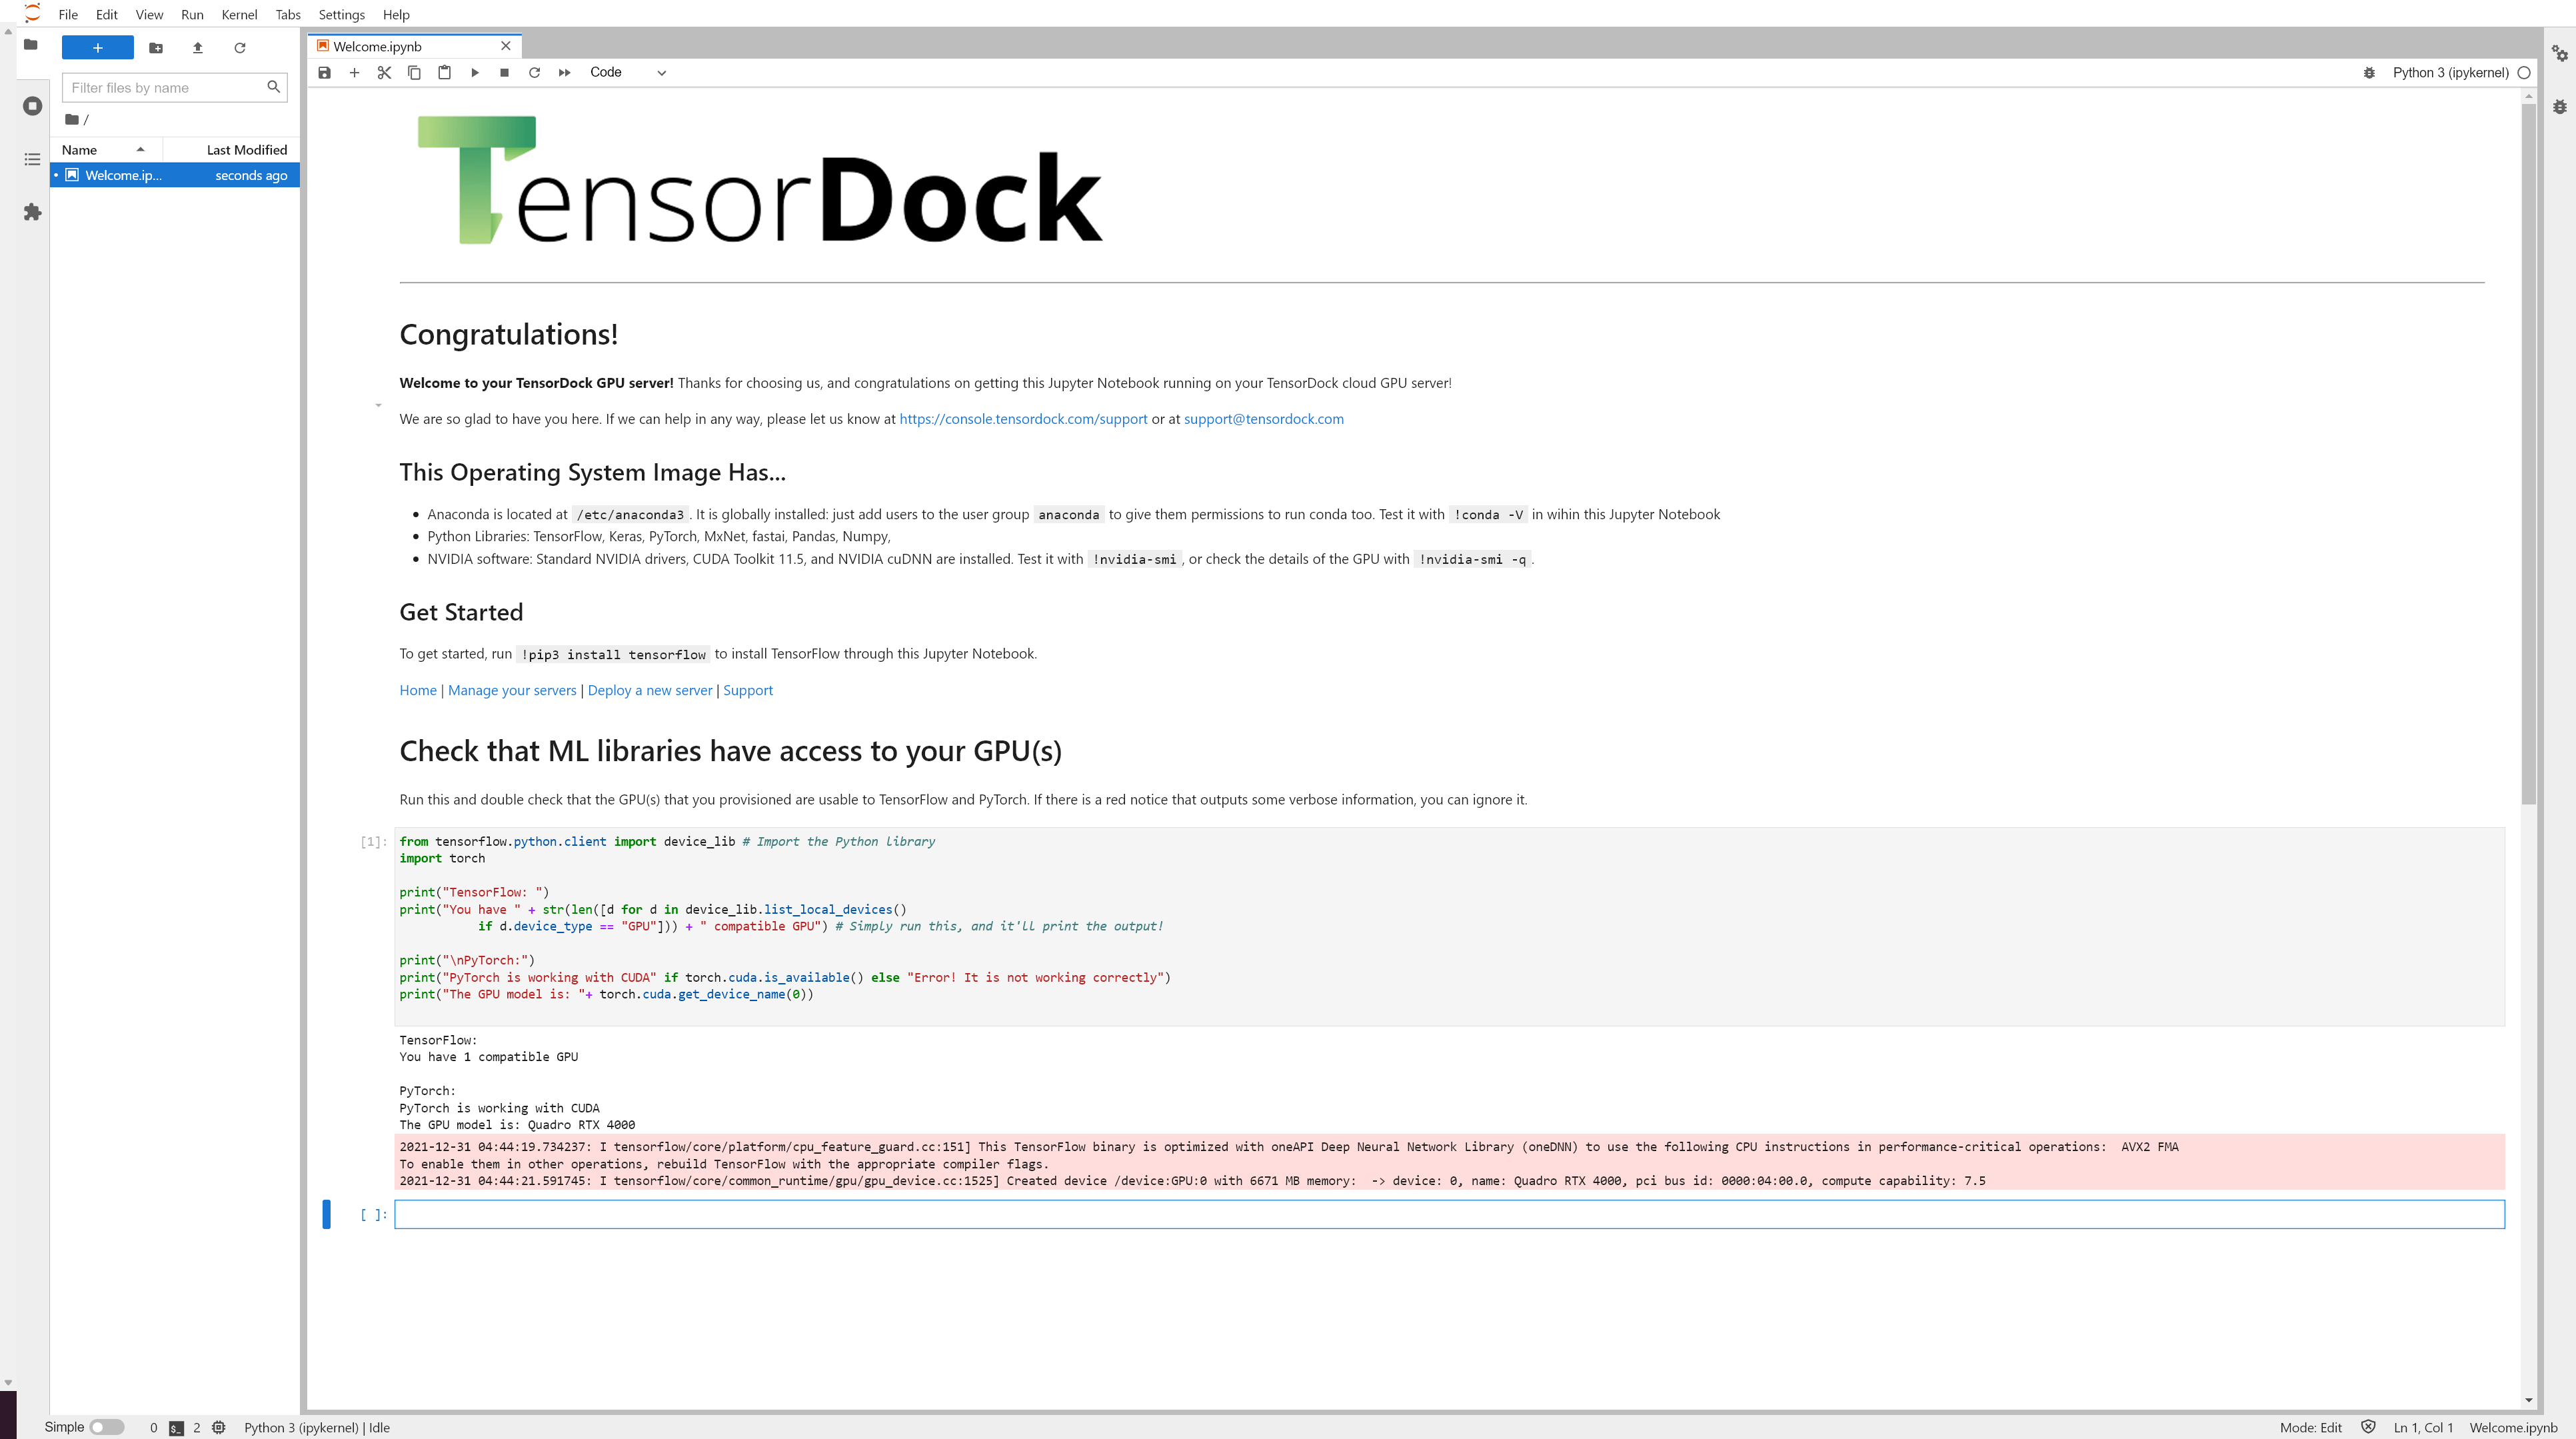Viewport: 2576px width, 1439px height.
Task: Click the trusted notebook shield icon
Action: 2368,1427
